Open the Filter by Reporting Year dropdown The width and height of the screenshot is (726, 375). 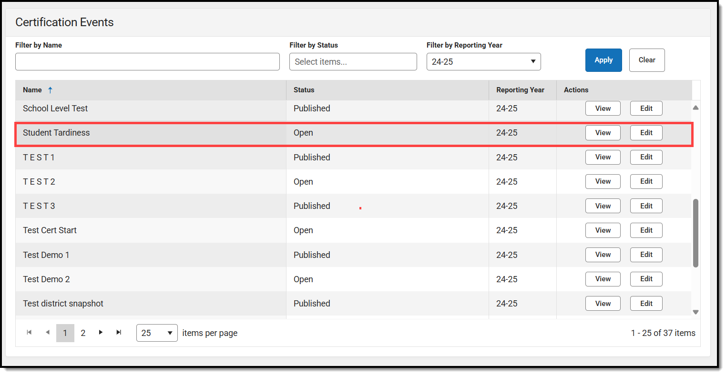pos(483,62)
